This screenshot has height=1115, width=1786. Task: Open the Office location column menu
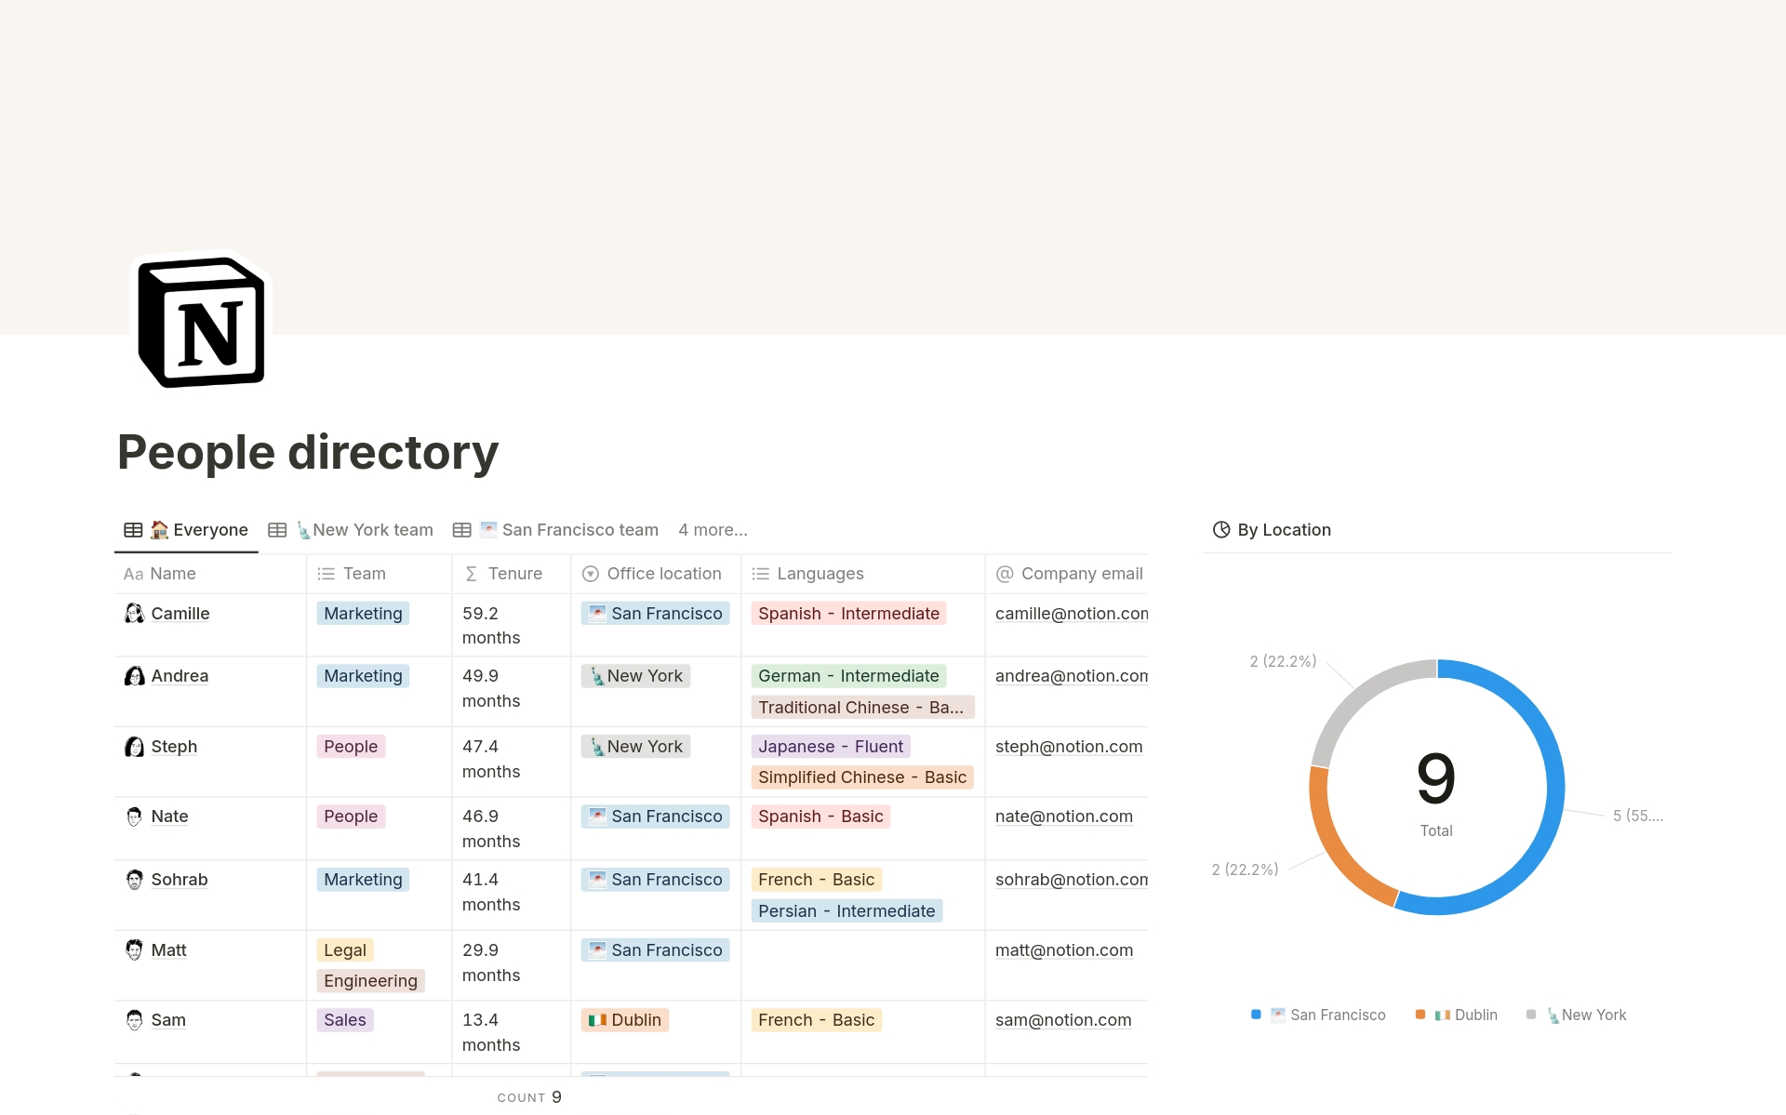(663, 574)
